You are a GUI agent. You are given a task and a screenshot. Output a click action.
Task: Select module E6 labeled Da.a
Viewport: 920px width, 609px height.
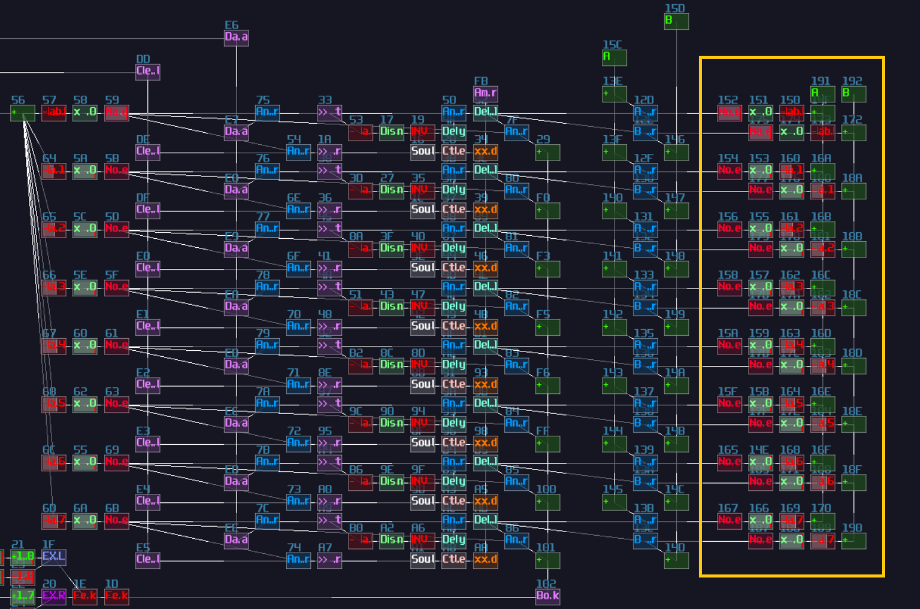click(x=236, y=38)
